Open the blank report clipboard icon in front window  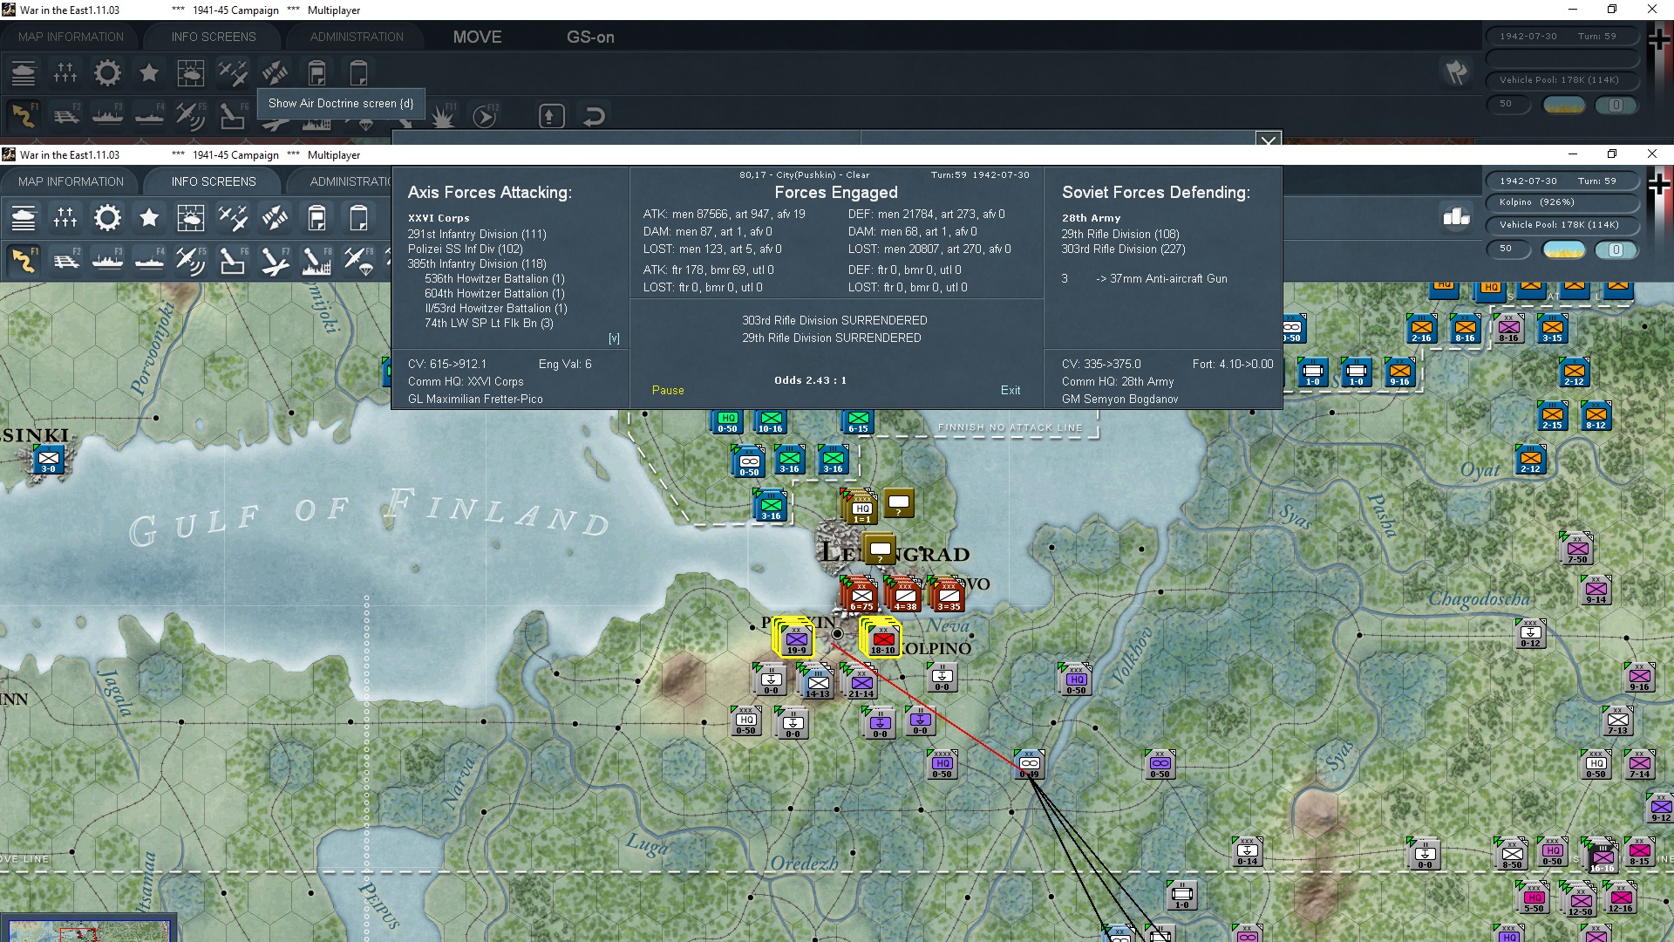pyautogui.click(x=358, y=218)
